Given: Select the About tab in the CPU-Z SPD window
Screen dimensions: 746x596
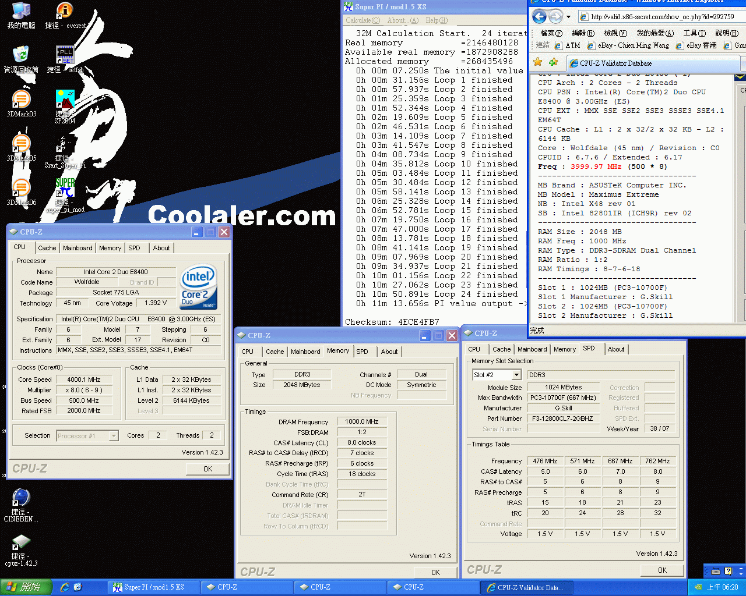Looking at the screenshot, I should 616,349.
